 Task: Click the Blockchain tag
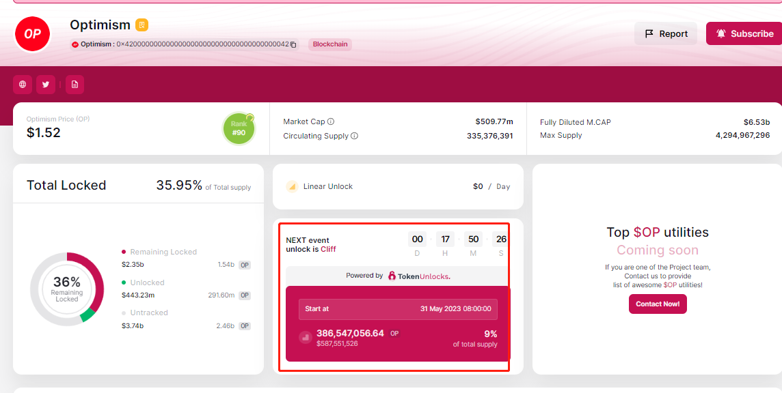coord(330,44)
